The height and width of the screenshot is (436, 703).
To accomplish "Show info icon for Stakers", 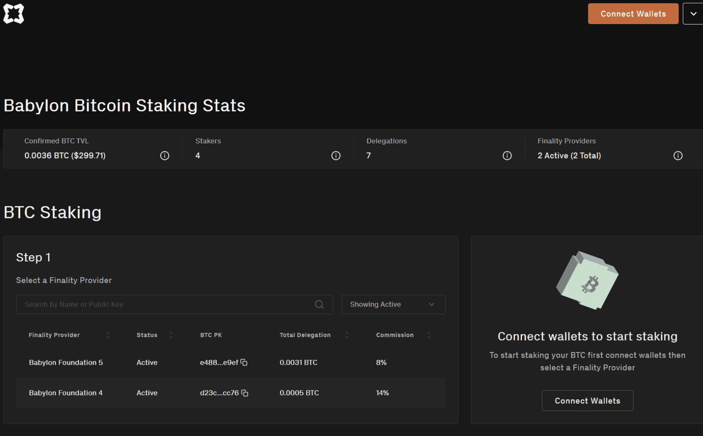I will click(336, 156).
